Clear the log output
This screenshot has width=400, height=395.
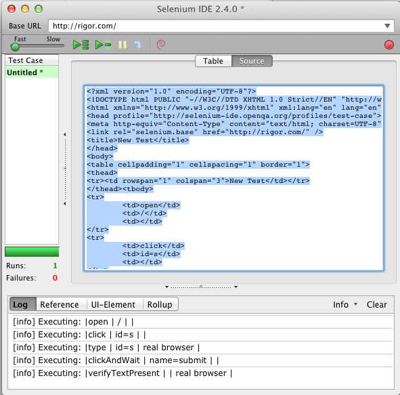[377, 304]
